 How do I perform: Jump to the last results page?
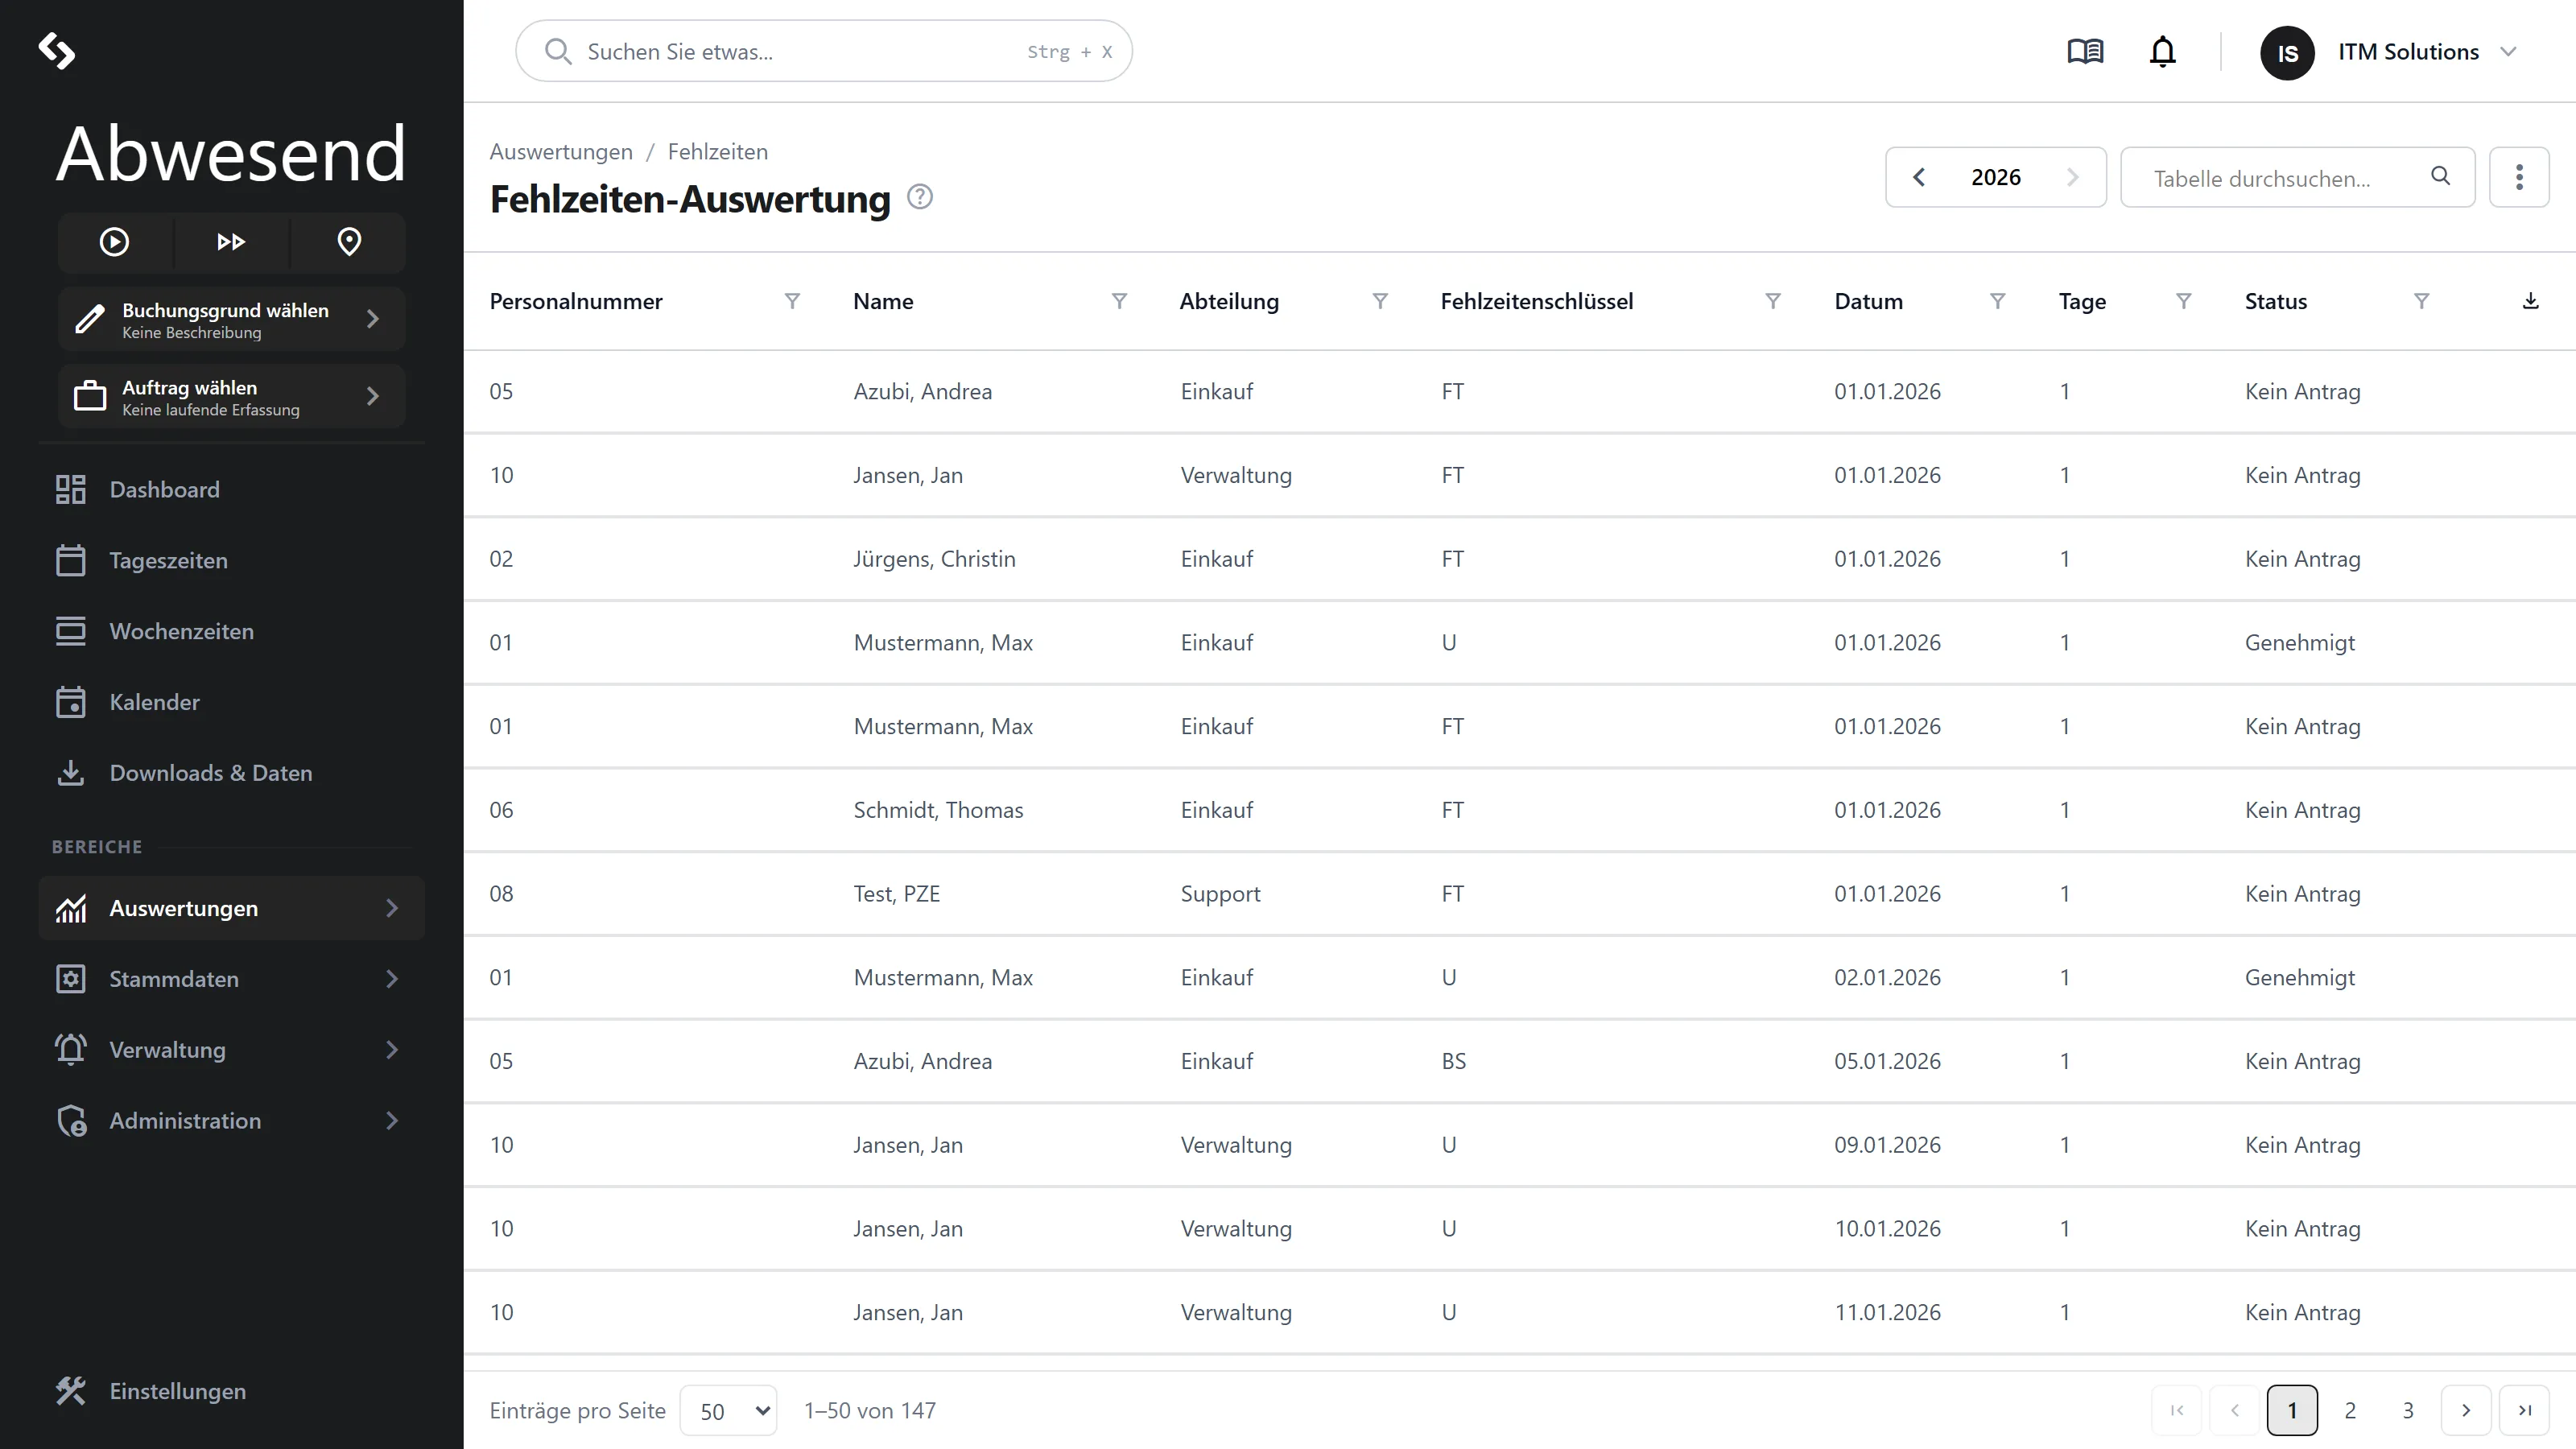click(x=2524, y=1410)
